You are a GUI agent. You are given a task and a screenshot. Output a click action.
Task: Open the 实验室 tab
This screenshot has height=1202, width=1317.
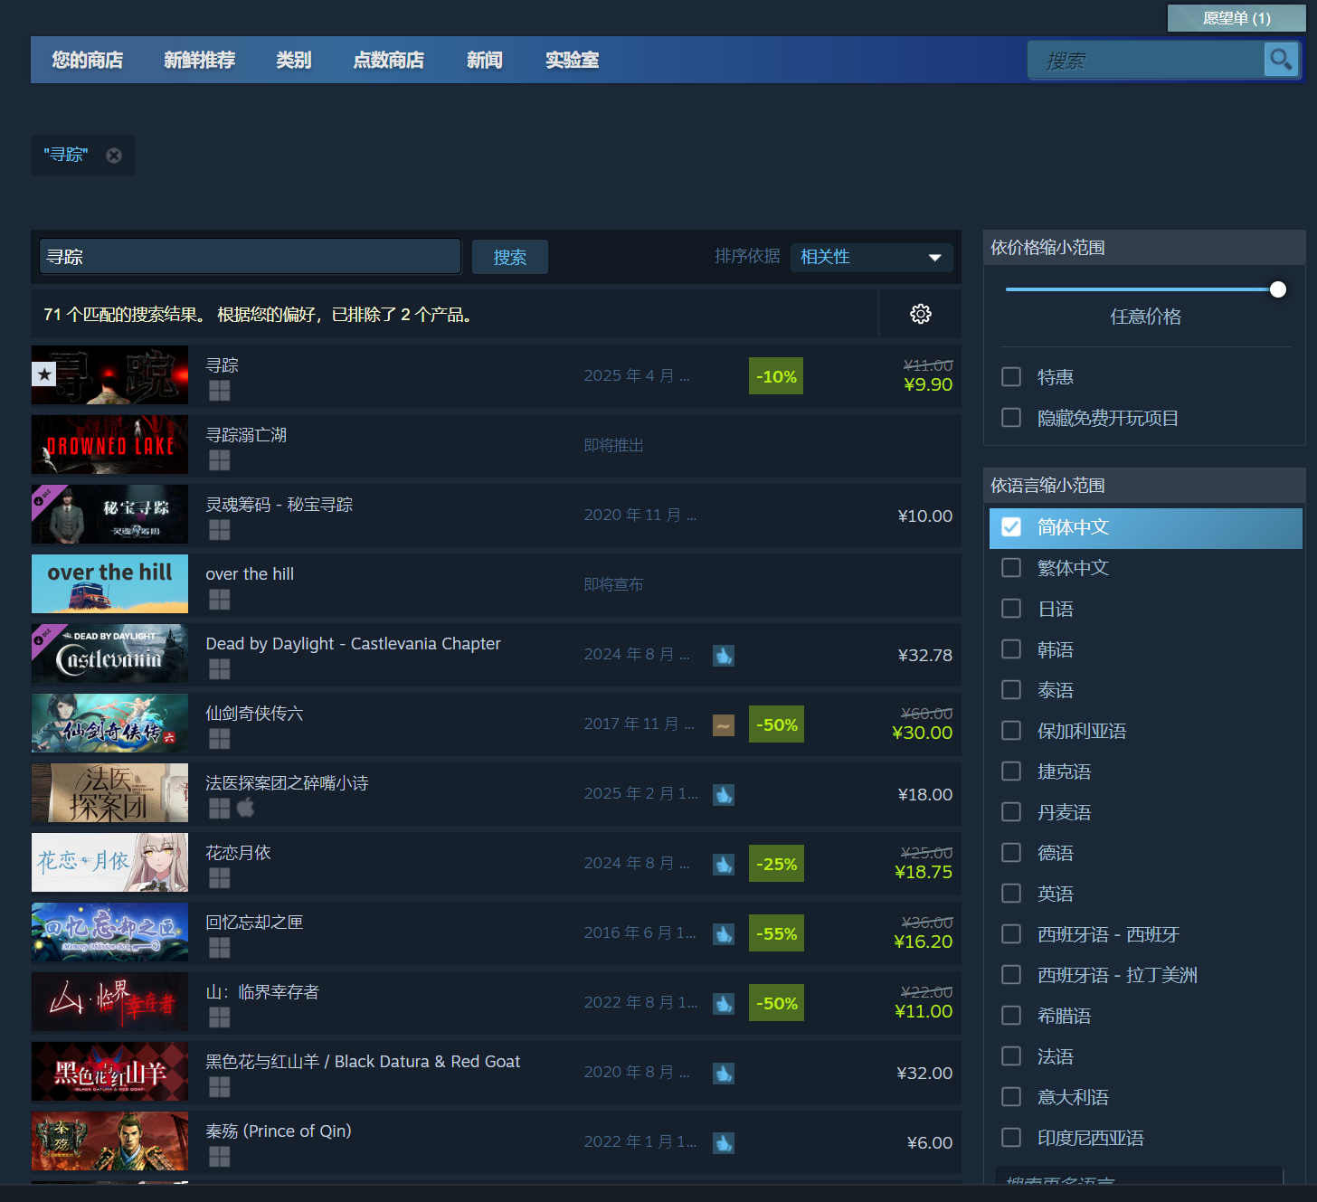pos(572,60)
